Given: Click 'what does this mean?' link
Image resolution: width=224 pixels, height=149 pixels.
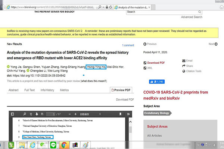Looking at the screenshot, I should click(94, 81).
